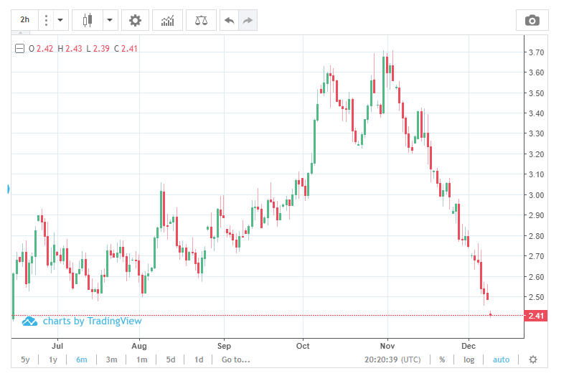Image resolution: width=574 pixels, height=376 pixels.
Task: Toggle auto scale mode
Action: tap(501, 359)
